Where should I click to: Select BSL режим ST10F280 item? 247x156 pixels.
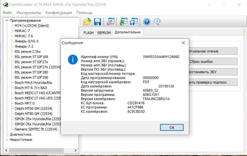pyautogui.click(x=31, y=72)
